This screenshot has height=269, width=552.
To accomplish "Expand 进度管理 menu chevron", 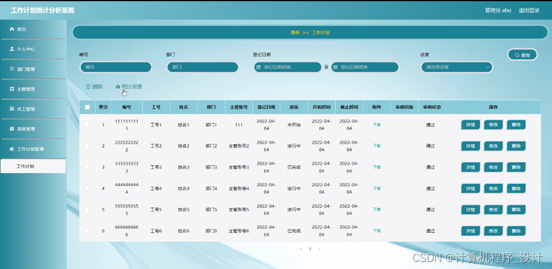I will [60, 129].
